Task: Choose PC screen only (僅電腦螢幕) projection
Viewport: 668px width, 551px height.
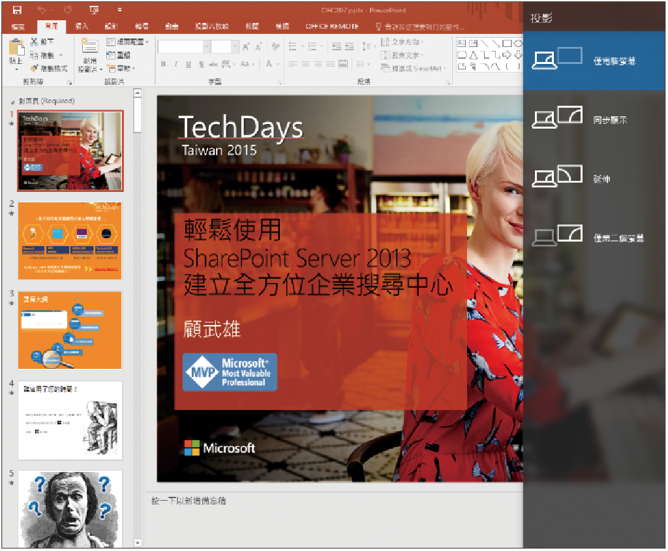Action: [594, 61]
